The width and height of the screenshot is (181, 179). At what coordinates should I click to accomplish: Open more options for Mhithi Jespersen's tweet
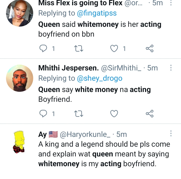point(171,68)
